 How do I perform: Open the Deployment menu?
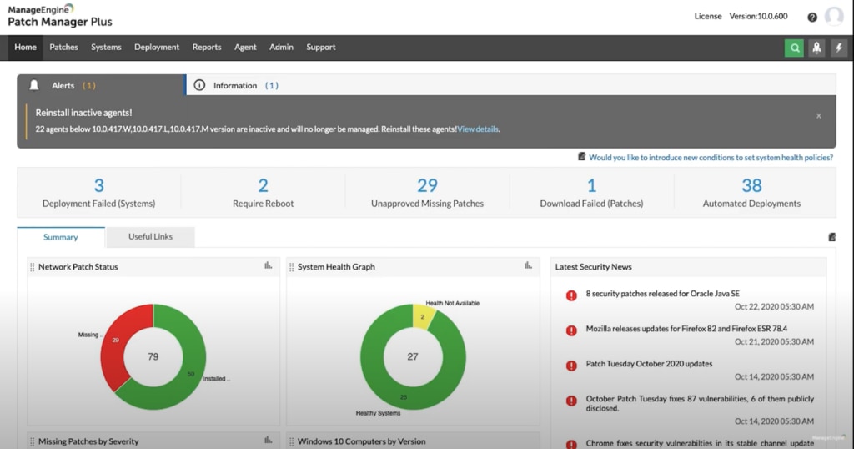(157, 48)
